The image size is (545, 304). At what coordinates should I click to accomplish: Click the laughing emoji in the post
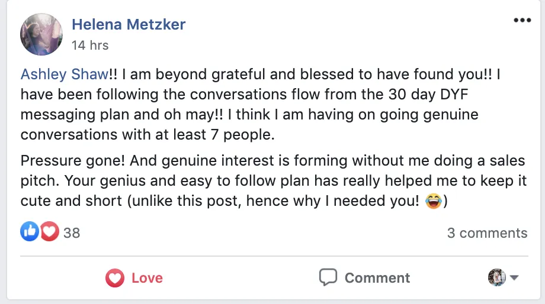[x=434, y=202]
